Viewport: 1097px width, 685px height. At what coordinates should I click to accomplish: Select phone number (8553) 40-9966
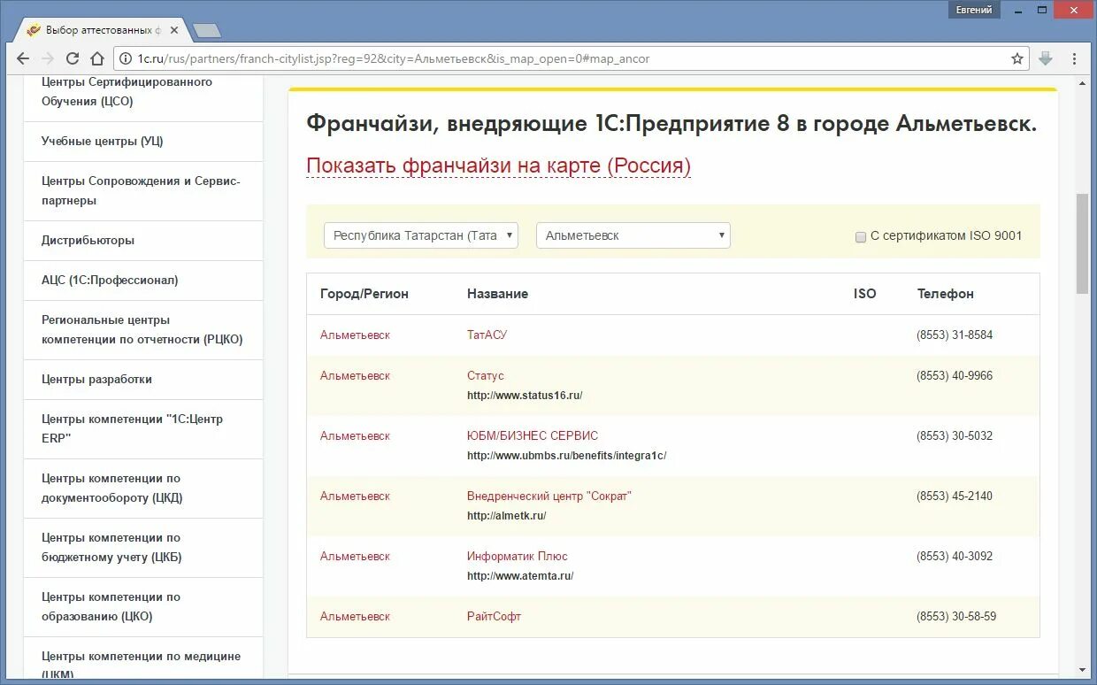click(955, 376)
